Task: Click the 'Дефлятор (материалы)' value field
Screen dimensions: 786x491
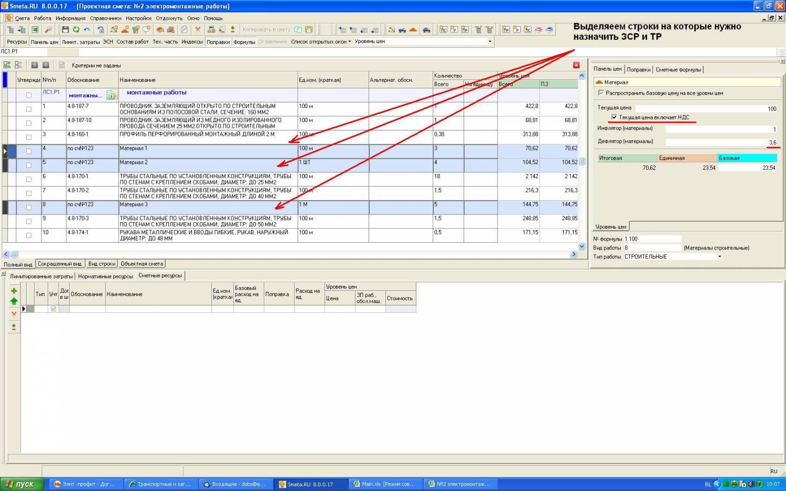Action: pos(722,142)
